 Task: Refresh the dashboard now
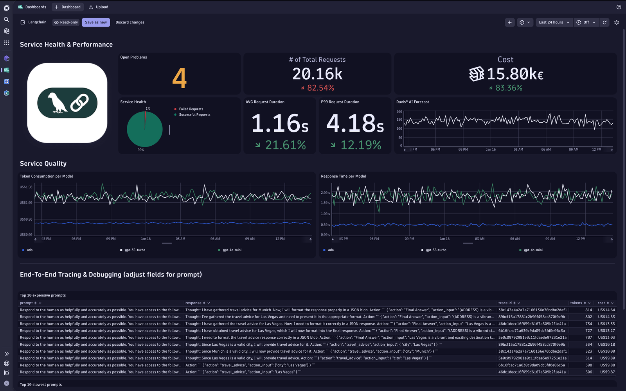pos(604,22)
